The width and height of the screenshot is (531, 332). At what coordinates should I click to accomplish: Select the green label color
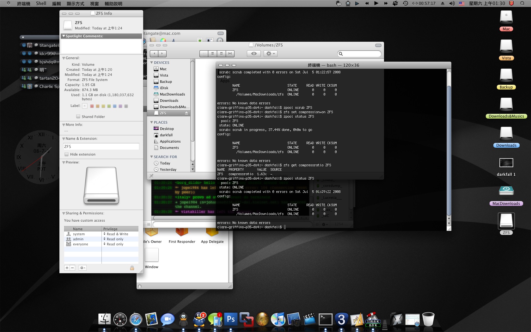[109, 106]
